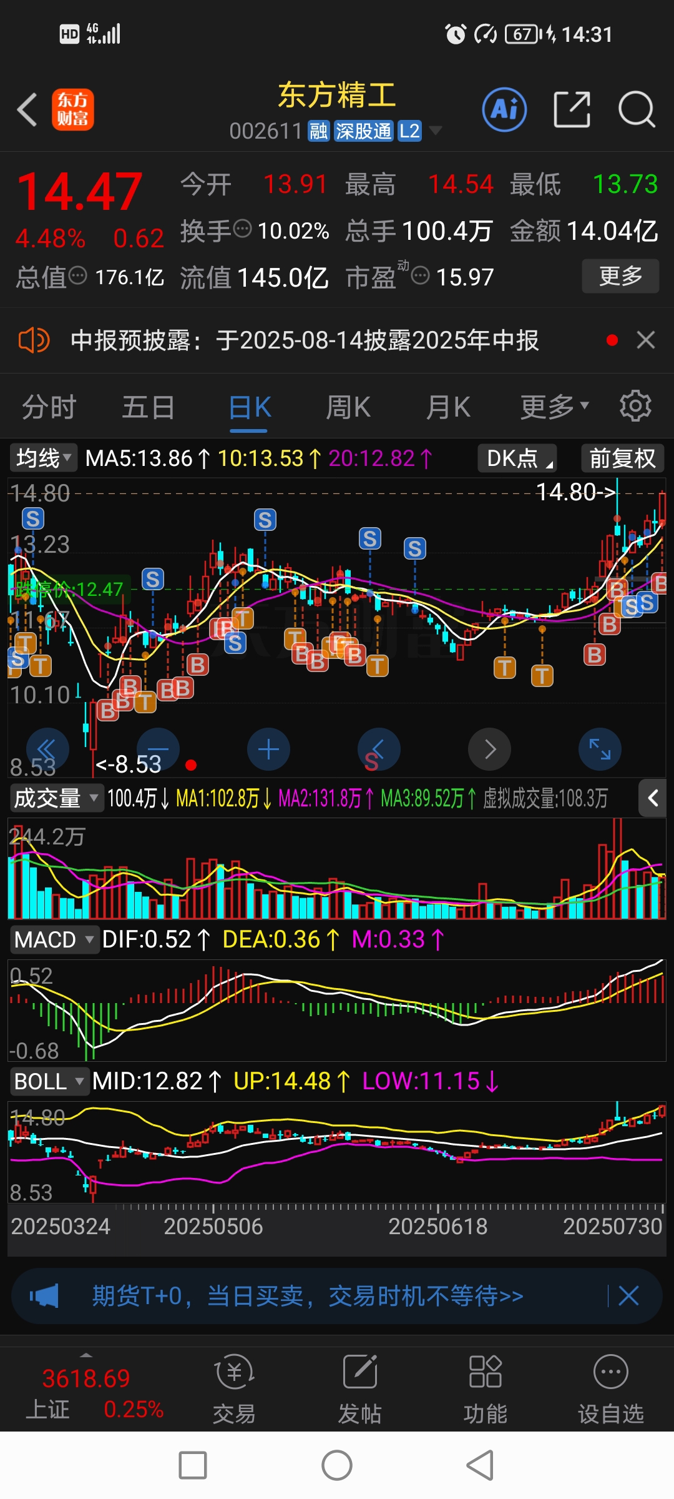Tap the <-8.53 low price marker
This screenshot has height=1499, width=674.
129,764
